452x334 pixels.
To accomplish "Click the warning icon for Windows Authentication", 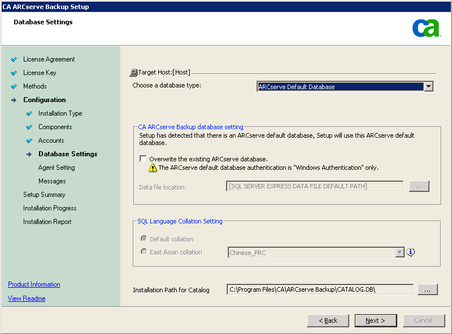I will pos(153,168).
